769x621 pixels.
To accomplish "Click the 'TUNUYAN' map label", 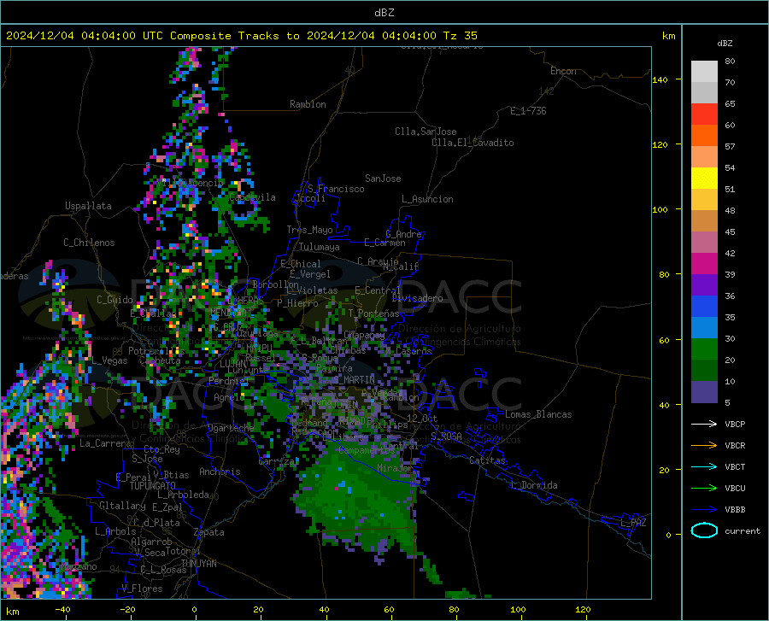I will point(198,564).
